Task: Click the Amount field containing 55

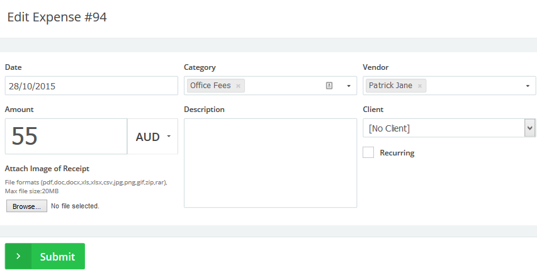Action: pos(66,137)
